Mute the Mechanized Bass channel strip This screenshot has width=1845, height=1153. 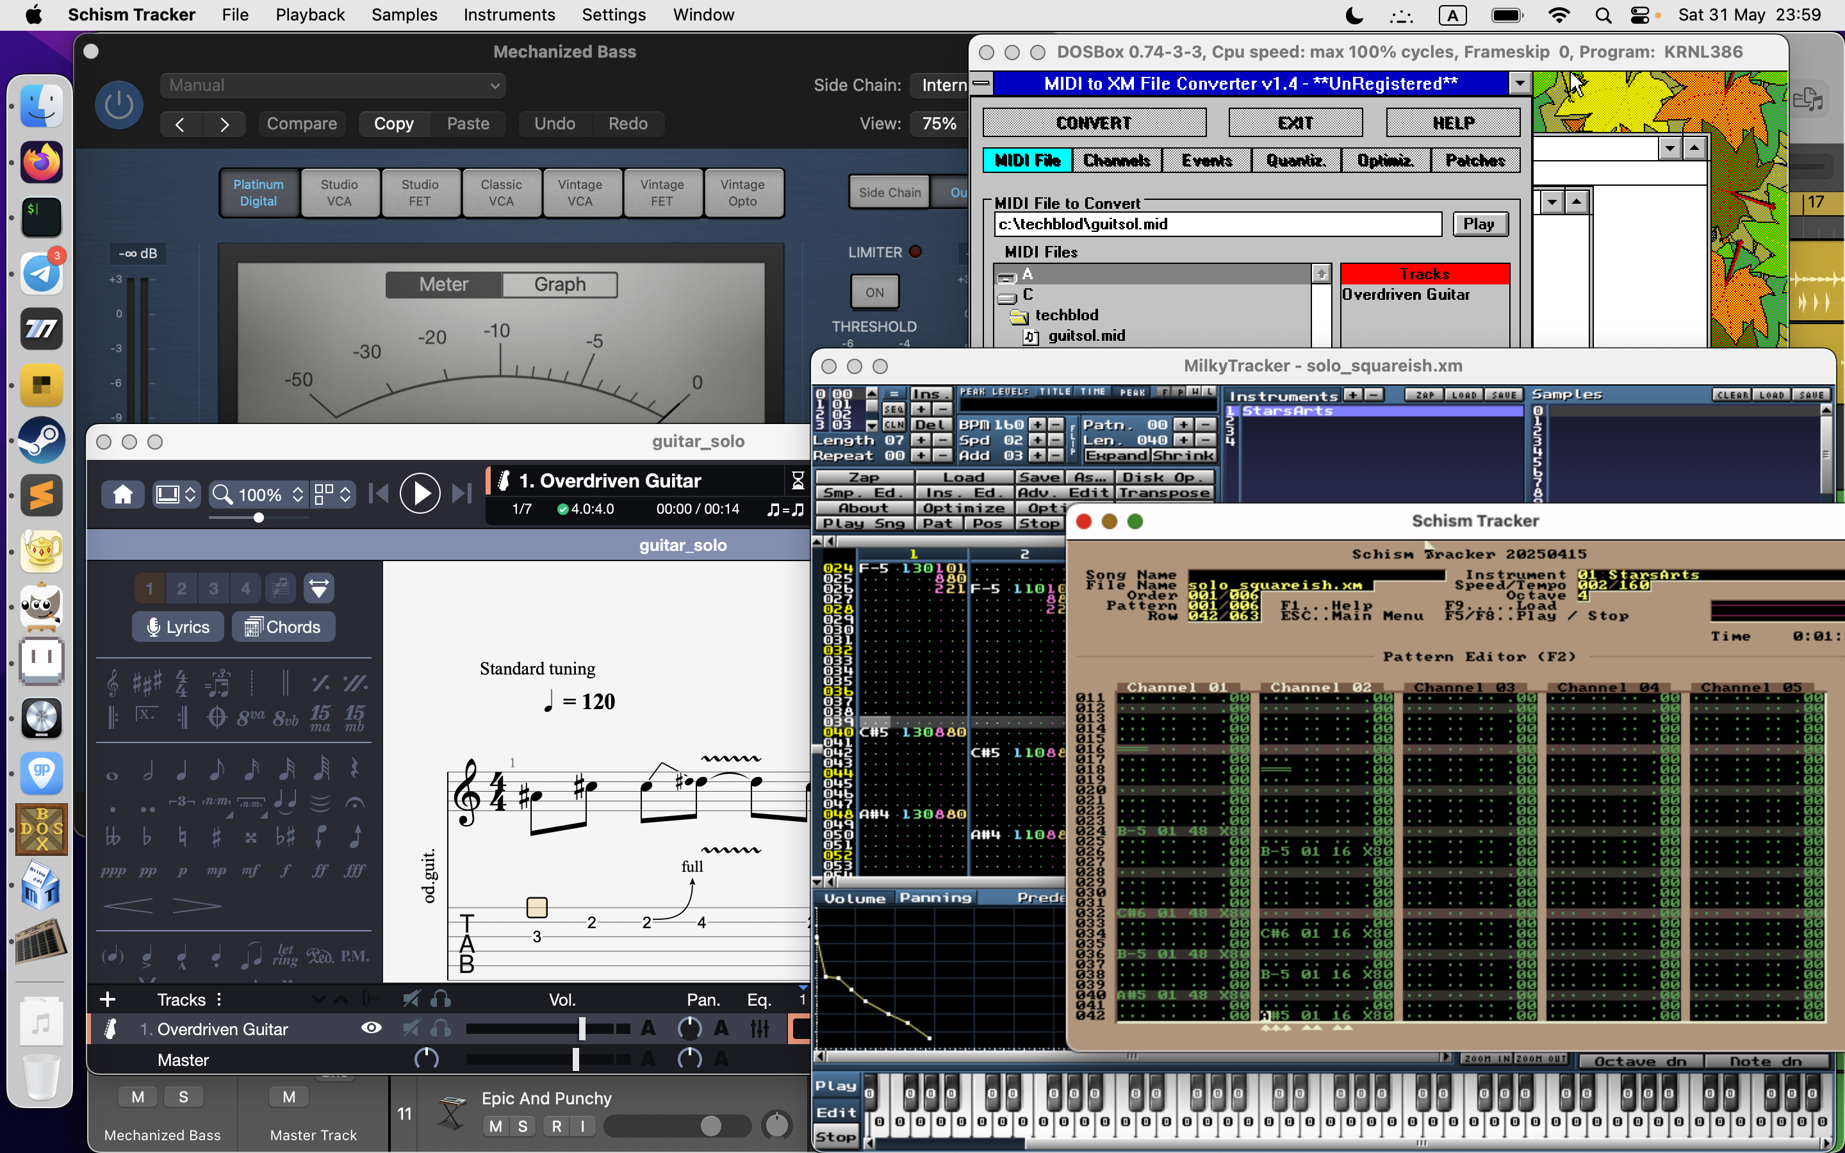pyautogui.click(x=138, y=1097)
